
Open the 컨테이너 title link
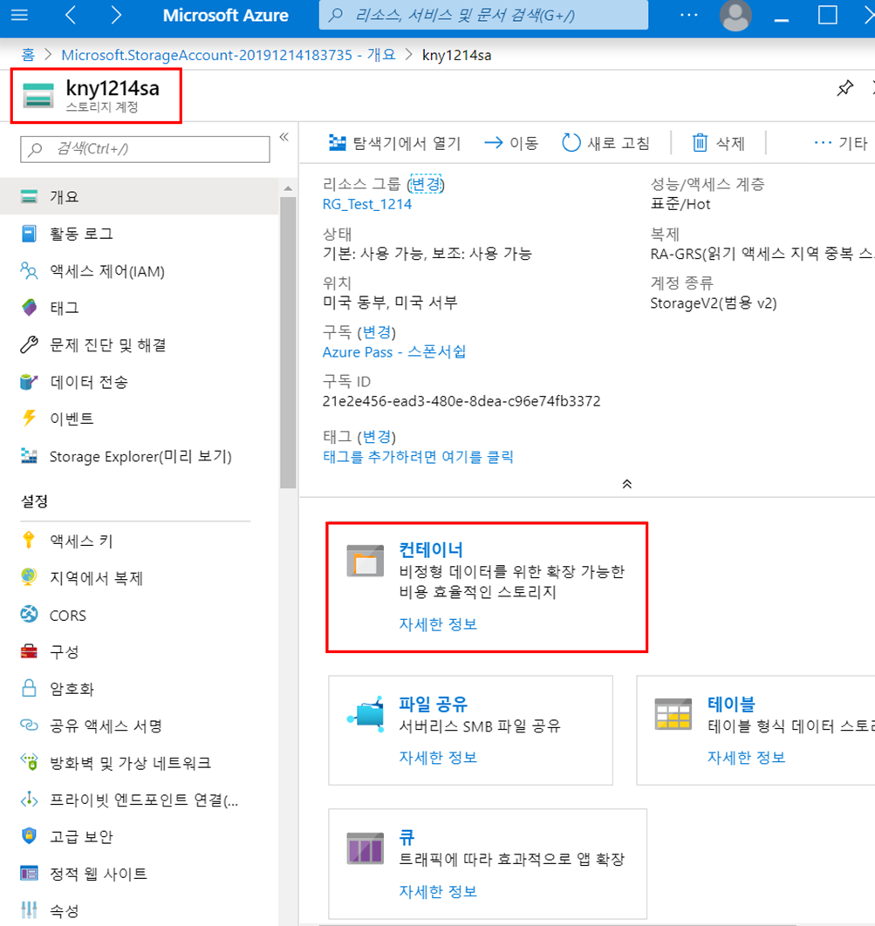pyautogui.click(x=431, y=550)
